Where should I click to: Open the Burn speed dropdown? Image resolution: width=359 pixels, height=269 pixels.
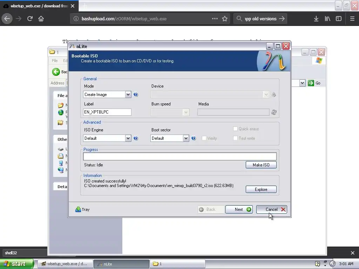click(x=186, y=112)
